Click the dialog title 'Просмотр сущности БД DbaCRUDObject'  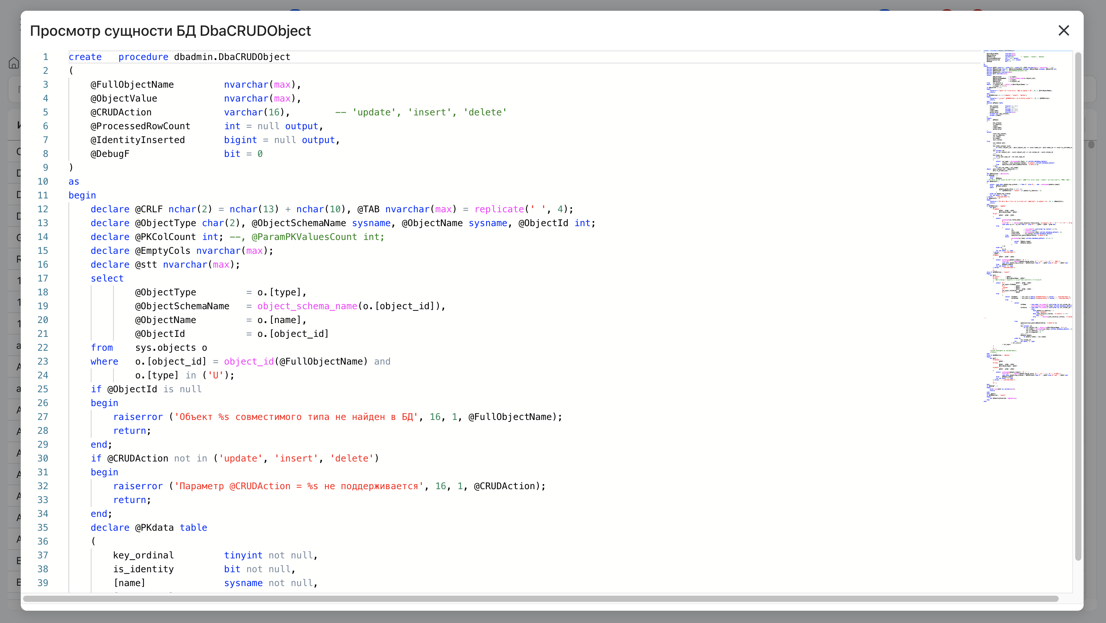click(170, 31)
